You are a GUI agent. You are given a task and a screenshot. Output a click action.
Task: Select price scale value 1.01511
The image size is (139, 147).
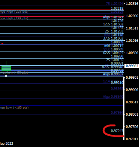click(x=132, y=28)
